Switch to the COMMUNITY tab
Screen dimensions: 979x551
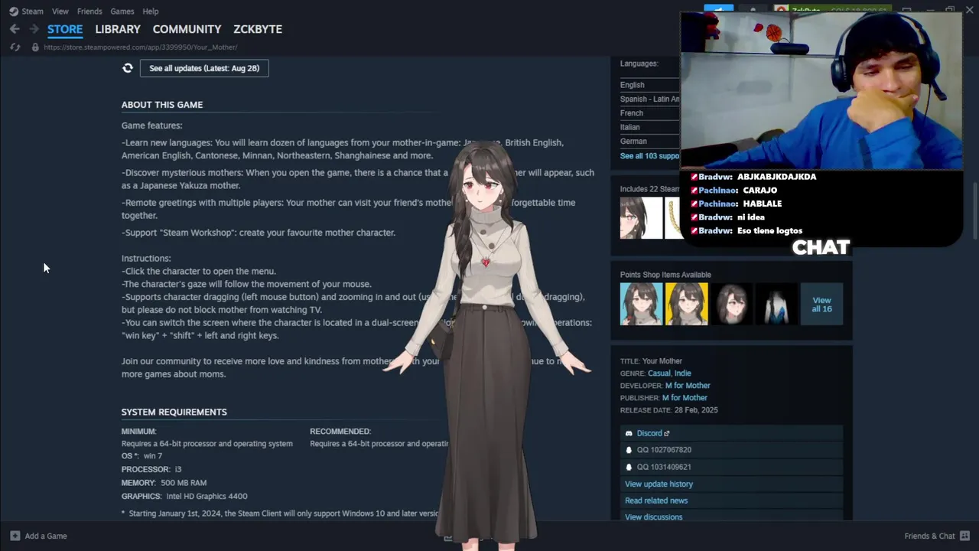click(x=187, y=29)
